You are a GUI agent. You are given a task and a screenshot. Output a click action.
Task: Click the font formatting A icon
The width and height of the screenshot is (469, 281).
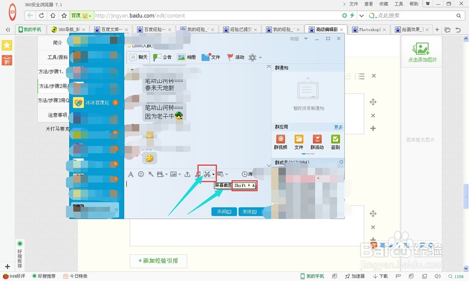click(131, 173)
